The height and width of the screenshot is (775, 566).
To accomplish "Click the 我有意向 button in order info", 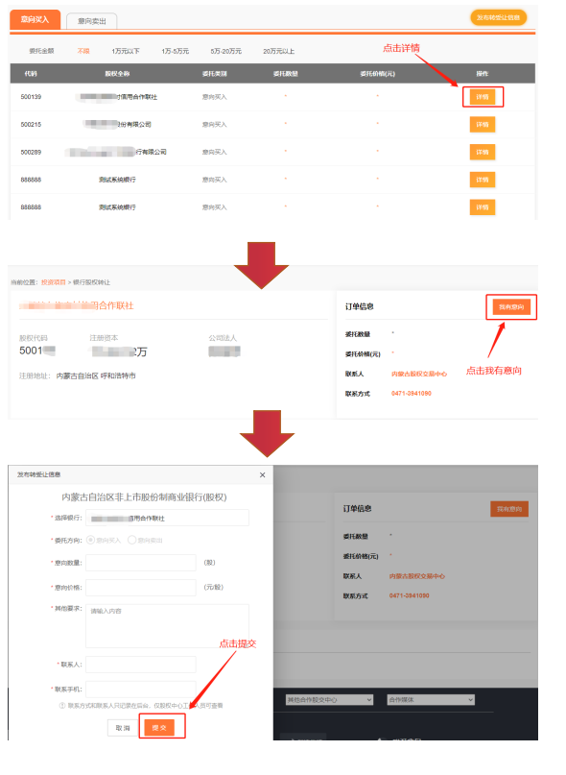I will (511, 307).
